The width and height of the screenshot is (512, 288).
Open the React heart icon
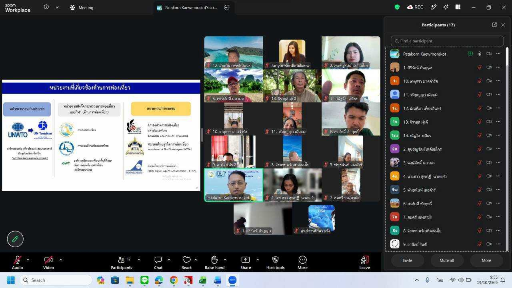(186, 260)
